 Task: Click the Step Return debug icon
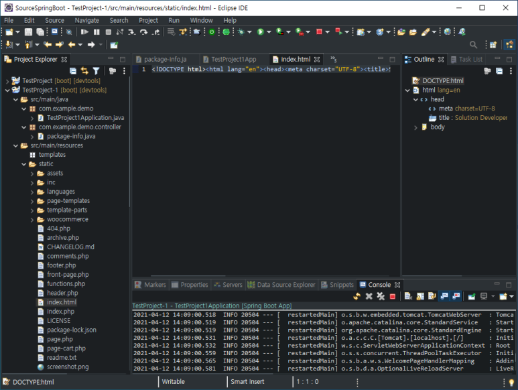click(155, 32)
